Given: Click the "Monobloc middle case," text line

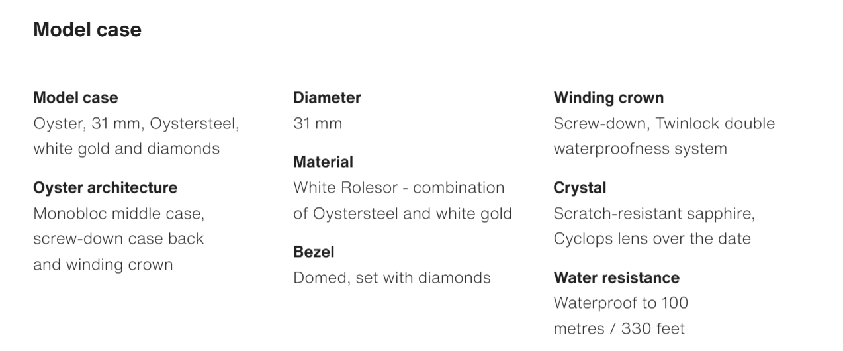Looking at the screenshot, I should (x=119, y=214).
